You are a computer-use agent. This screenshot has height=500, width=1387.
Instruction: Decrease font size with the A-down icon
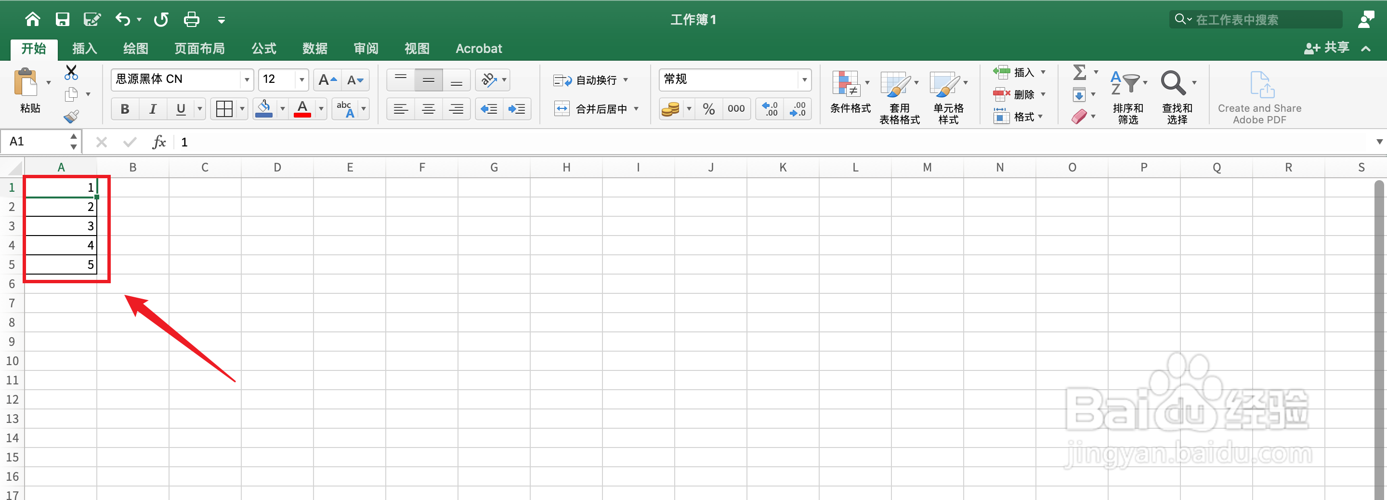[355, 80]
